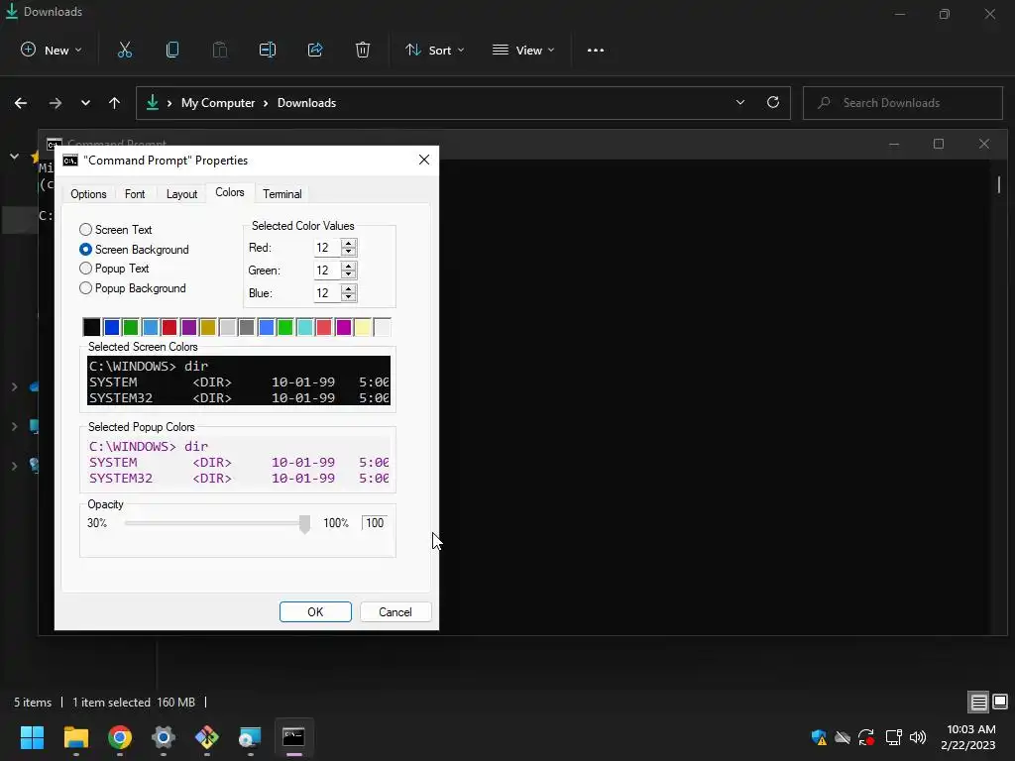Click OK in the Properties dialog

[315, 612]
